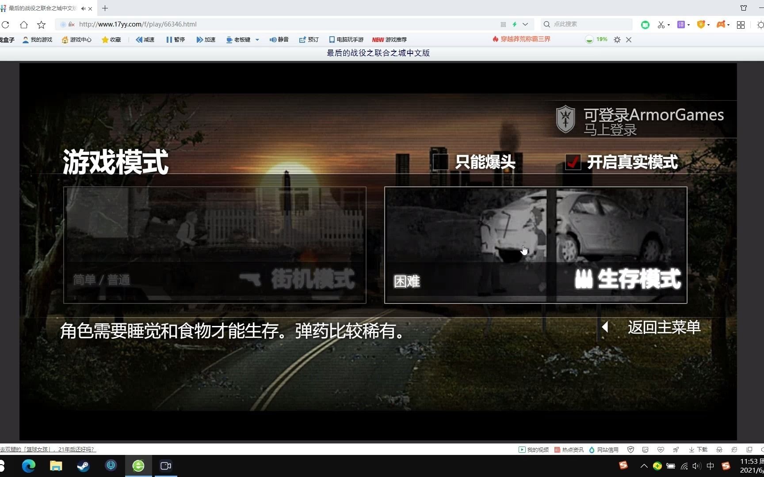Check 网站信用 site credit
The image size is (764, 477).
pyautogui.click(x=604, y=450)
